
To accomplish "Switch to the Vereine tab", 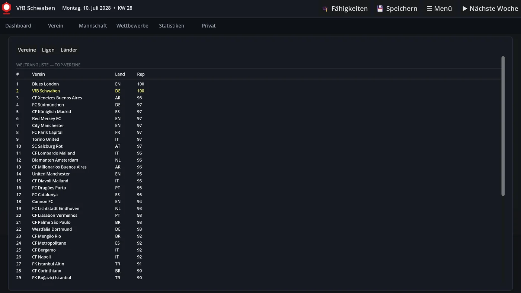I will click(x=27, y=50).
